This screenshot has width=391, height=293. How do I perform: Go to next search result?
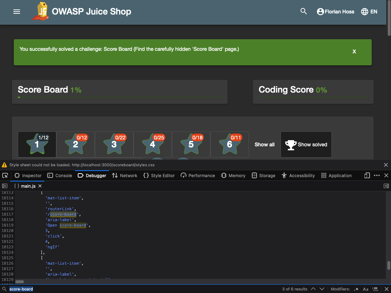coord(322,289)
